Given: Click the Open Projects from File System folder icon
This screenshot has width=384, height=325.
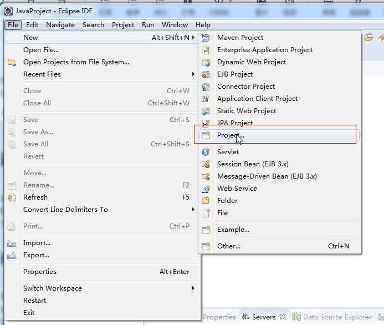Looking at the screenshot, I should (12, 62).
